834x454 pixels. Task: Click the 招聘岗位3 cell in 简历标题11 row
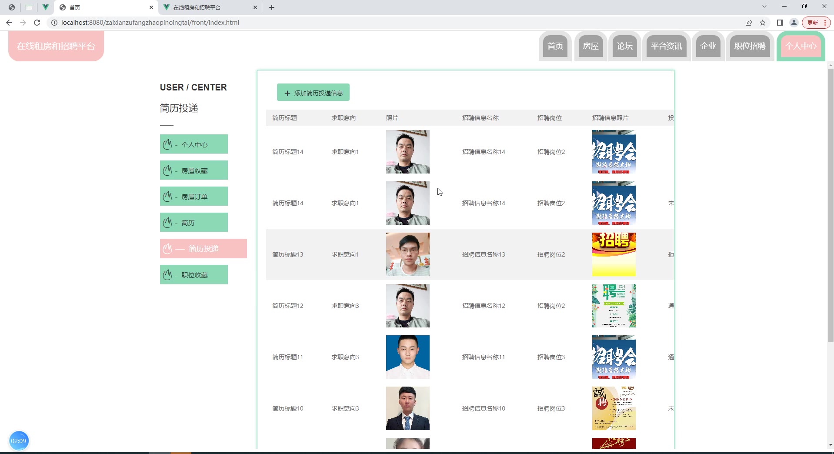pyautogui.click(x=551, y=357)
